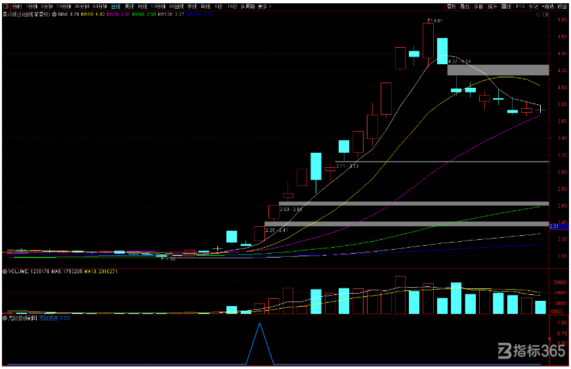Viewport: 571px width, 369px height.
Task: Switch to 5秒 period tab
Action: pos(219,7)
